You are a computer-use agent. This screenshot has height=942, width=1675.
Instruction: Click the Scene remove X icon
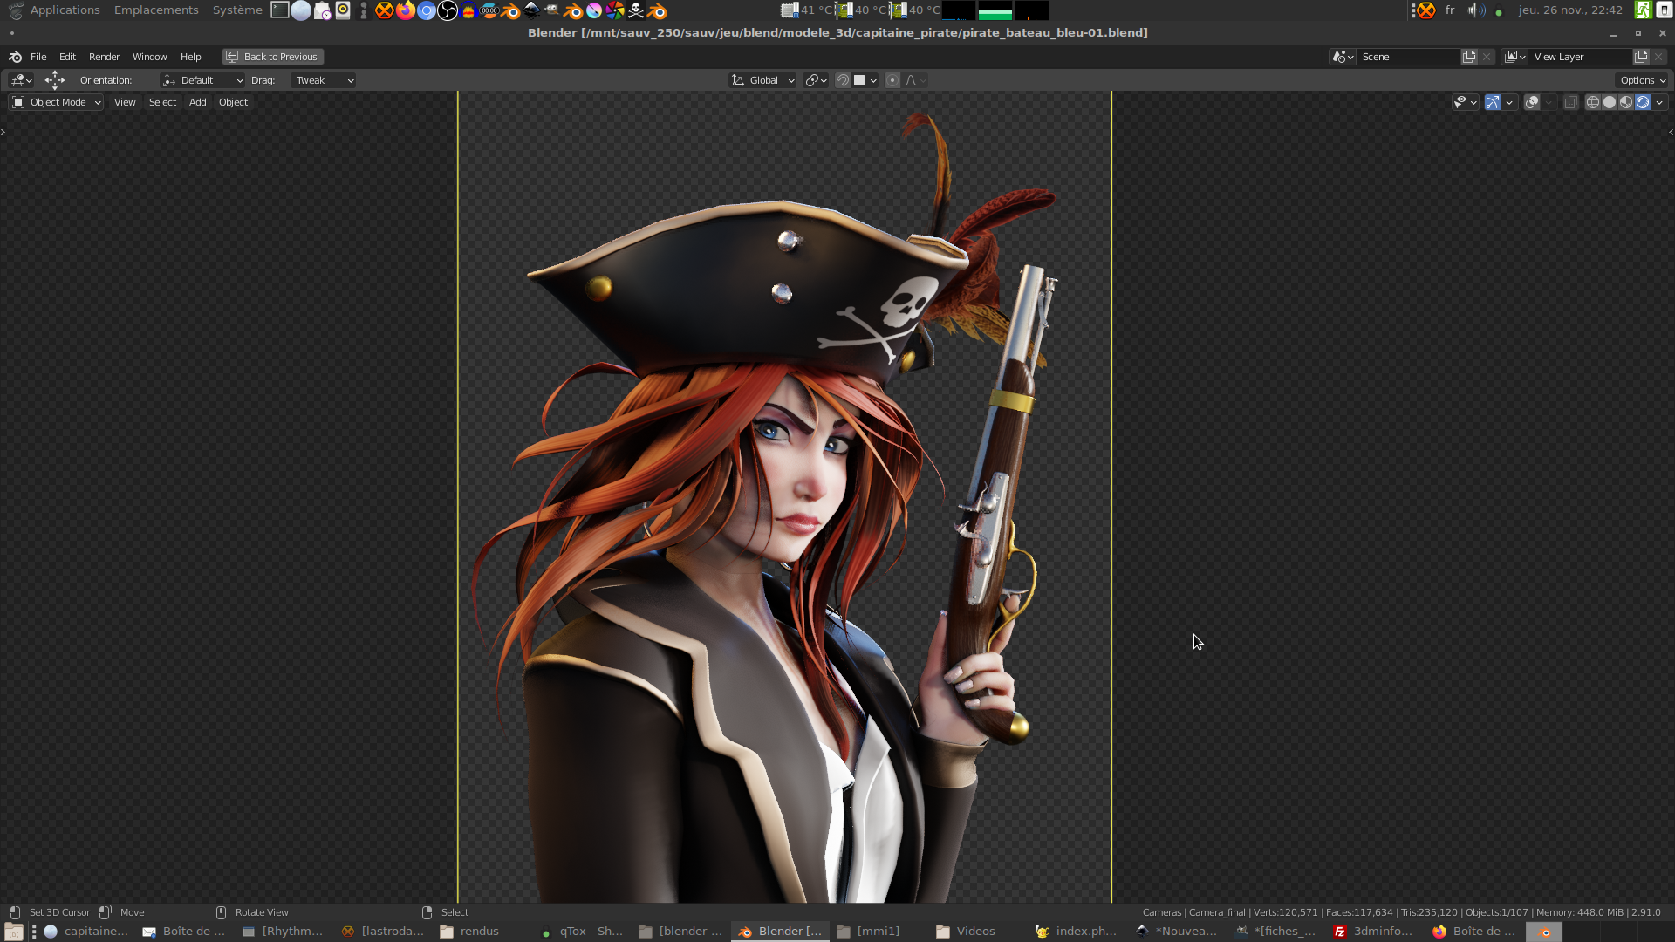1487,57
